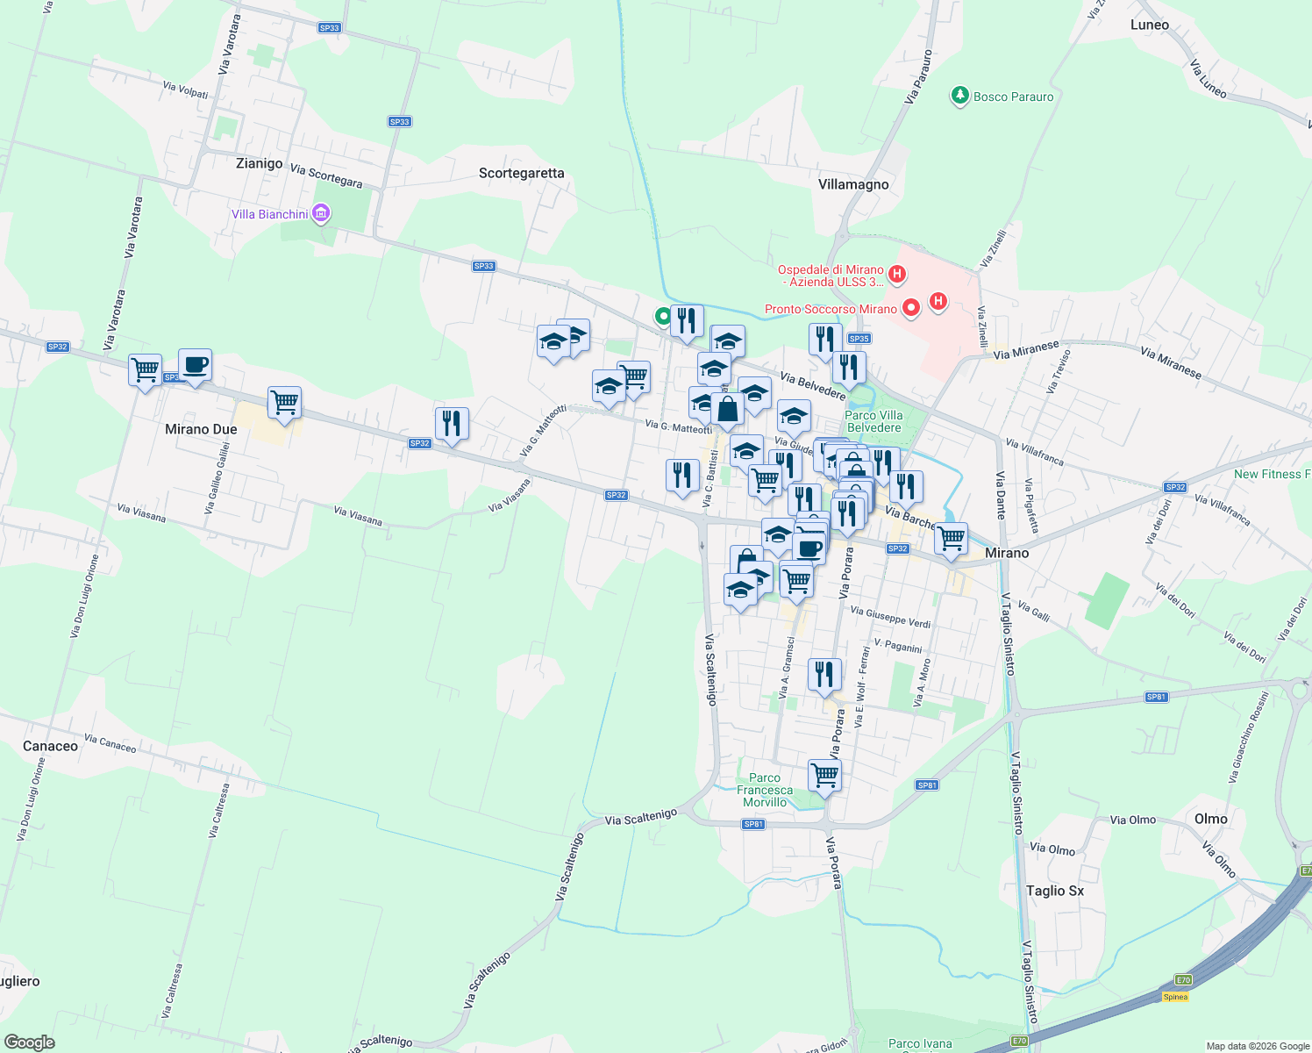Select the Scortegaretta place label

(522, 173)
